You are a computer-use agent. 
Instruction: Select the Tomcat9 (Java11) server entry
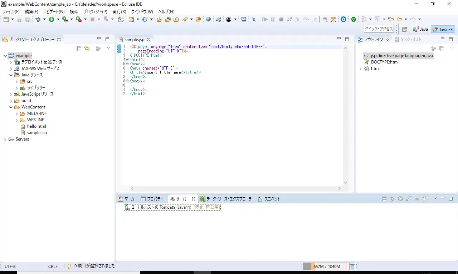[172, 207]
